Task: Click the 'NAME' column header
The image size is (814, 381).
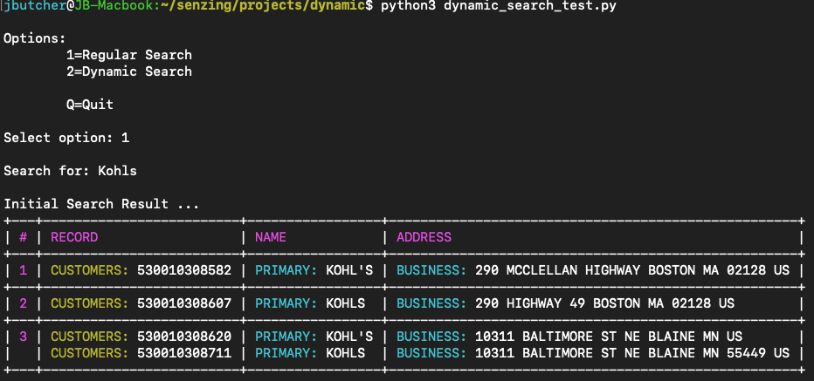Action: (271, 237)
